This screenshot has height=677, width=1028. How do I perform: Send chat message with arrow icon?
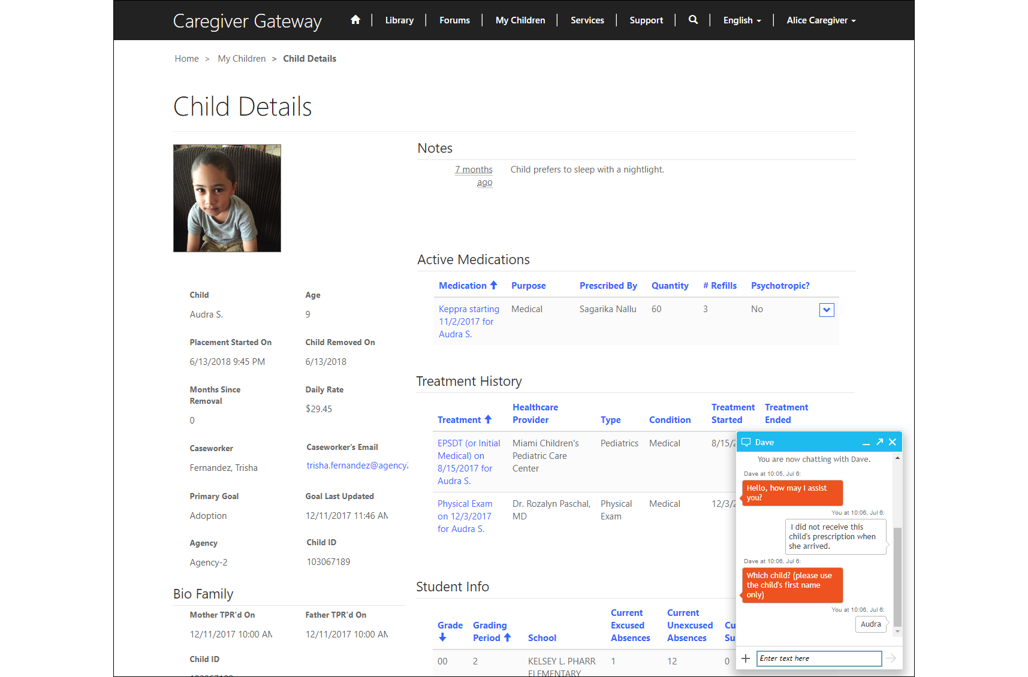(891, 658)
